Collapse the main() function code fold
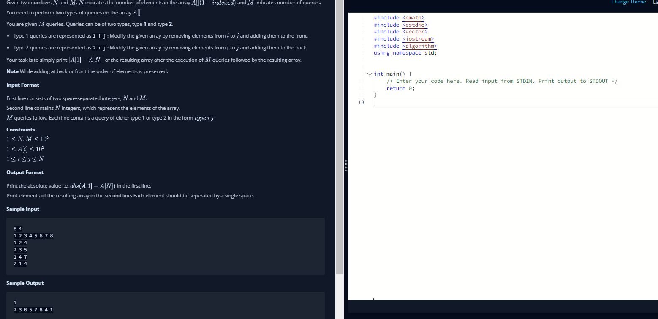Viewport: 658px width, 319px height. (370, 74)
